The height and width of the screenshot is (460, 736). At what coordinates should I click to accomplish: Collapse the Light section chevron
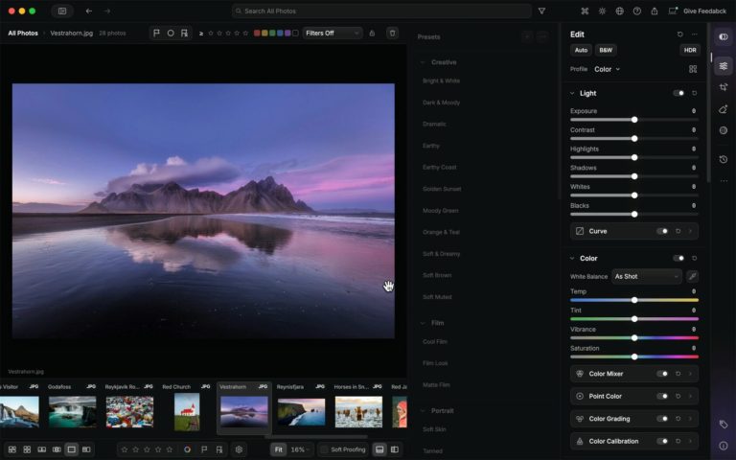coord(572,93)
